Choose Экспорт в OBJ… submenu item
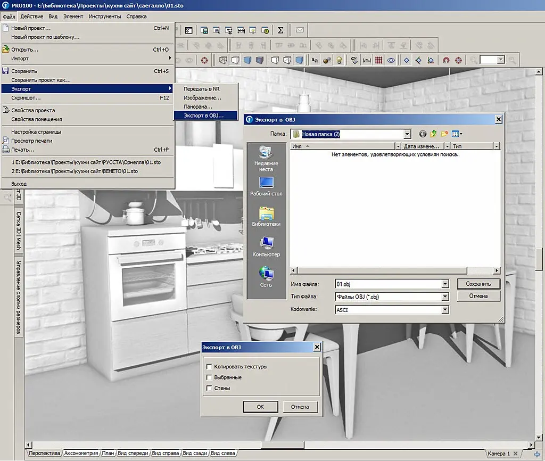The image size is (545, 461). point(205,116)
